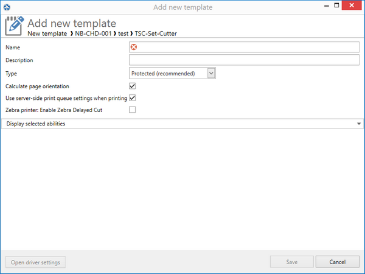This screenshot has width=365, height=274.
Task: Click the Description text field
Action: 244,60
